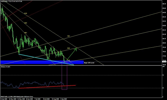Click the 1 Sep 2009 date label

[x=64, y=99]
